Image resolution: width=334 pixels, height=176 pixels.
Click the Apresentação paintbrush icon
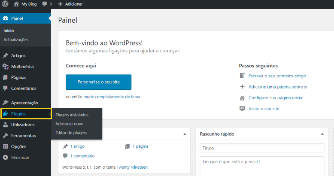[5, 103]
